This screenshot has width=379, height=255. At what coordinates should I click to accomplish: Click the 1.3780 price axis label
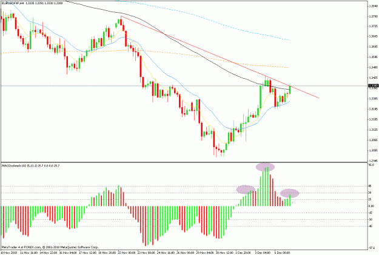click(373, 16)
